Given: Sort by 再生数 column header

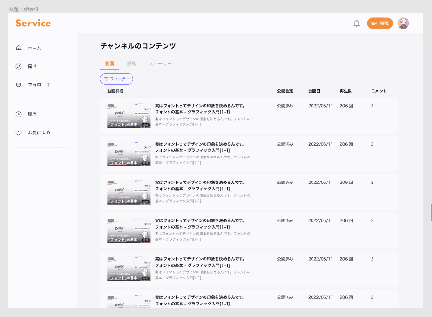Looking at the screenshot, I should (346, 91).
